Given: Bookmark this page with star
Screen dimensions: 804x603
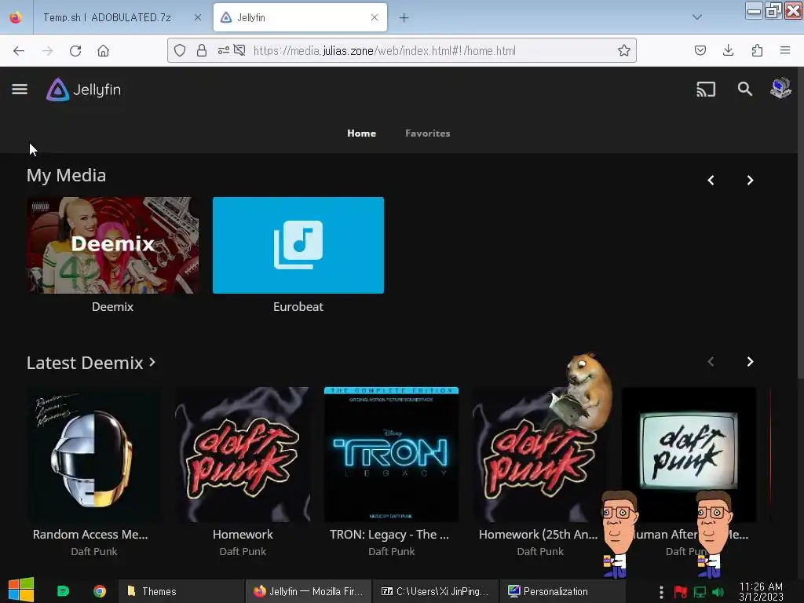Looking at the screenshot, I should 623,50.
